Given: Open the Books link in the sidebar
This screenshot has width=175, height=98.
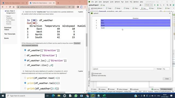Looking at the screenshot, I should click(6, 38).
